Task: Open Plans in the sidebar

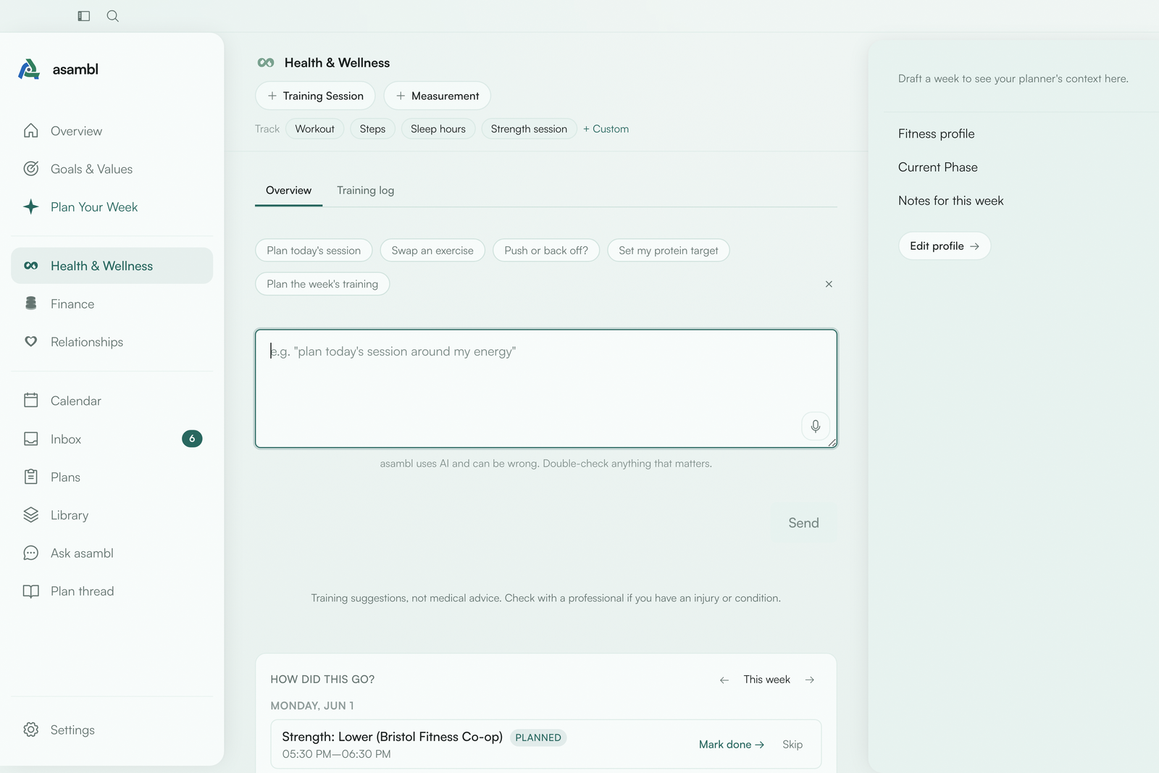Action: (112, 477)
